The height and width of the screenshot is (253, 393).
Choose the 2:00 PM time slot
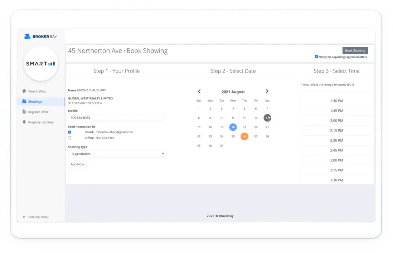pos(336,121)
